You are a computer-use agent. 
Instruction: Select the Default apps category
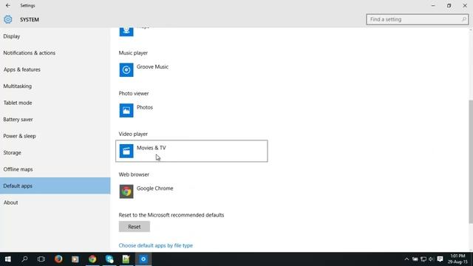click(x=55, y=185)
